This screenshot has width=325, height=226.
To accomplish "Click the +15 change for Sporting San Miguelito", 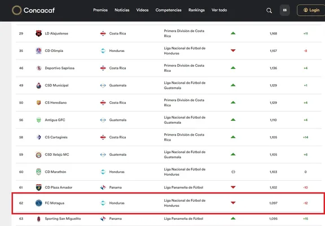I will (305, 219).
